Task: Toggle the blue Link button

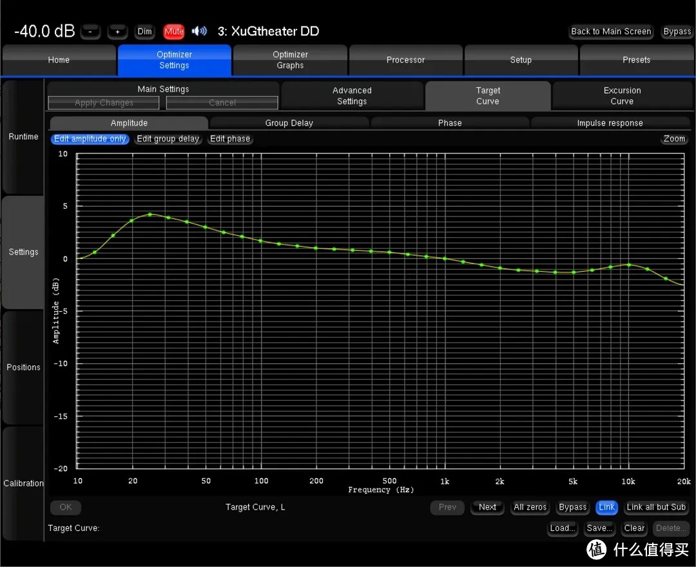Action: (607, 507)
